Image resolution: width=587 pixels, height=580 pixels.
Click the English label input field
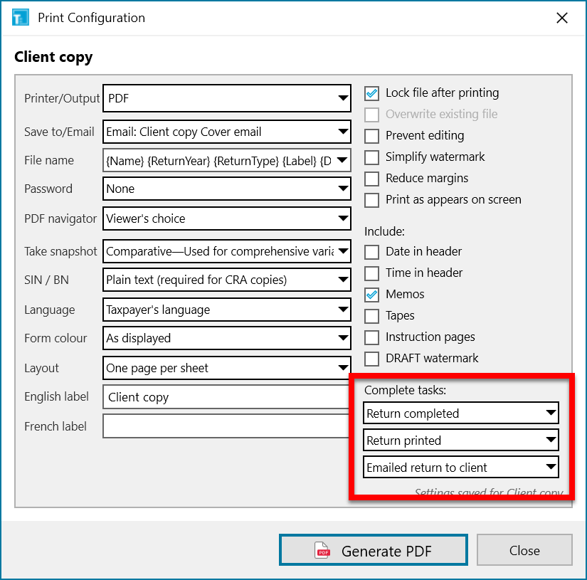[226, 397]
